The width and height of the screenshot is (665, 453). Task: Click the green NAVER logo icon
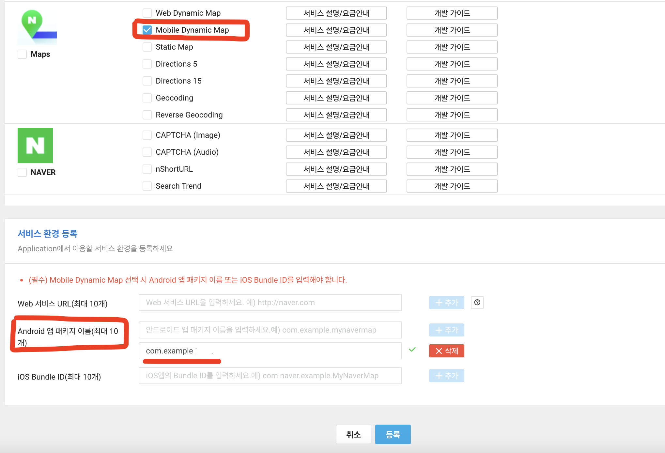point(35,146)
